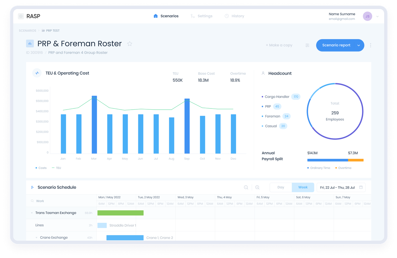Open the Settings tab
397x258 pixels.
point(201,16)
